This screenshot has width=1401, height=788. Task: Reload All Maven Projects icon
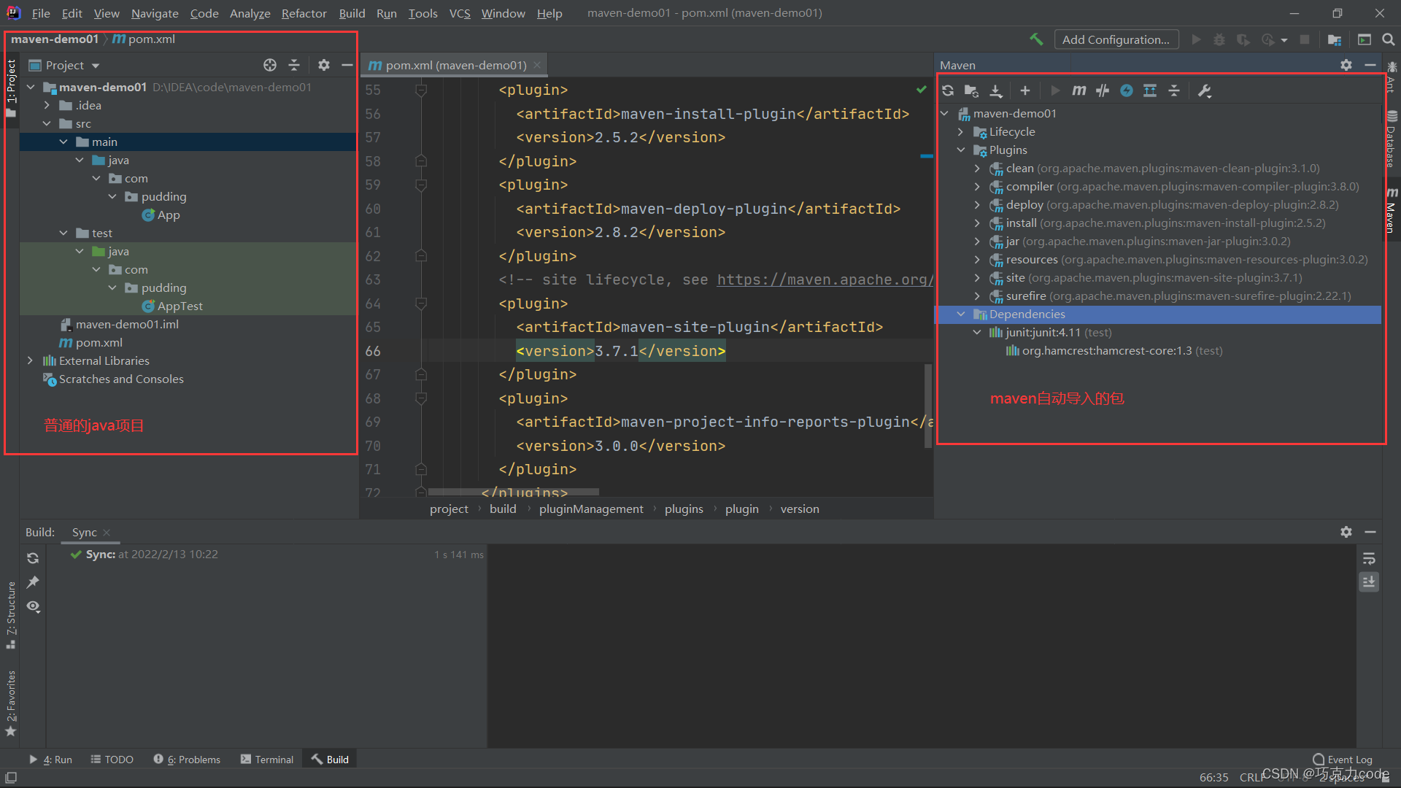tap(948, 90)
